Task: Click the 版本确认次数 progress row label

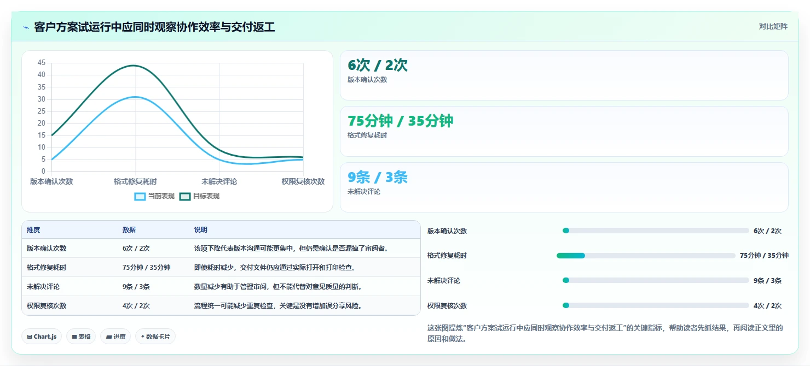Action: [x=447, y=231]
